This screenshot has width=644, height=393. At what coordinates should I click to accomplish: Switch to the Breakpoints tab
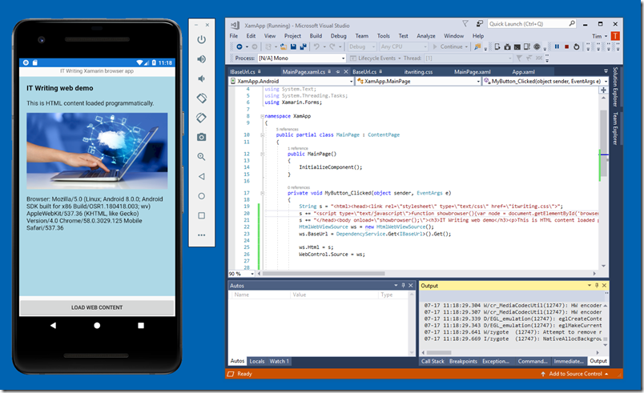point(463,362)
